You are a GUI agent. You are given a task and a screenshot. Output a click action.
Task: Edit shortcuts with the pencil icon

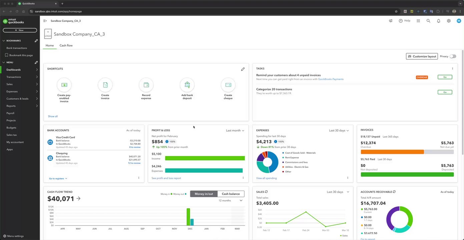click(243, 69)
